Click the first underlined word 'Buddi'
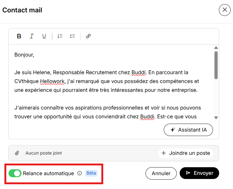 point(138,72)
